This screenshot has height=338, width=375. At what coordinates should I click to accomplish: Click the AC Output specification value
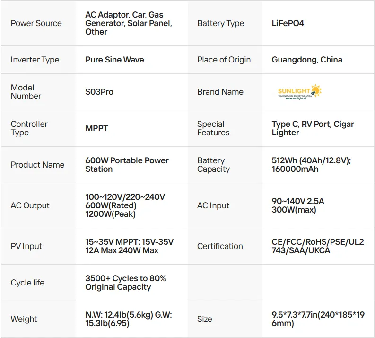coord(125,205)
